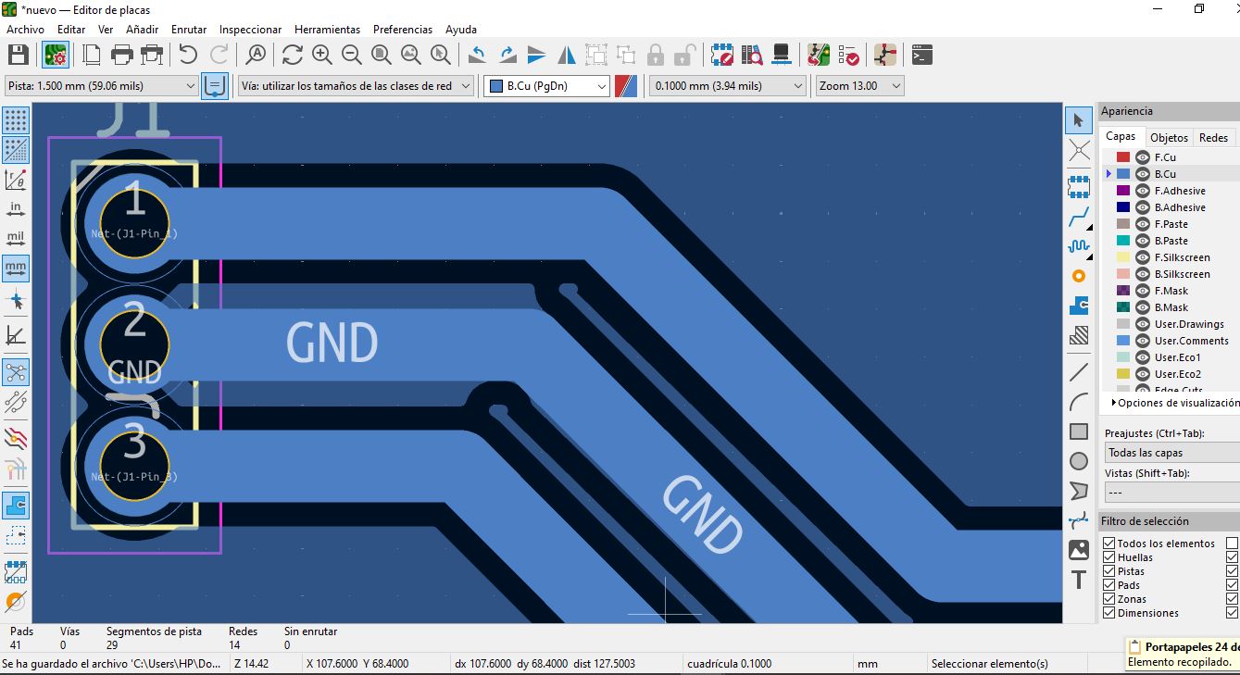1240x675 pixels.
Task: Toggle grid display dots
Action: click(x=16, y=120)
